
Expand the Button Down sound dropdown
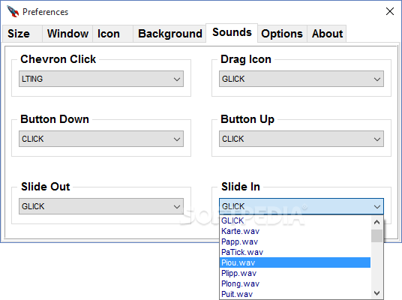[101, 139]
